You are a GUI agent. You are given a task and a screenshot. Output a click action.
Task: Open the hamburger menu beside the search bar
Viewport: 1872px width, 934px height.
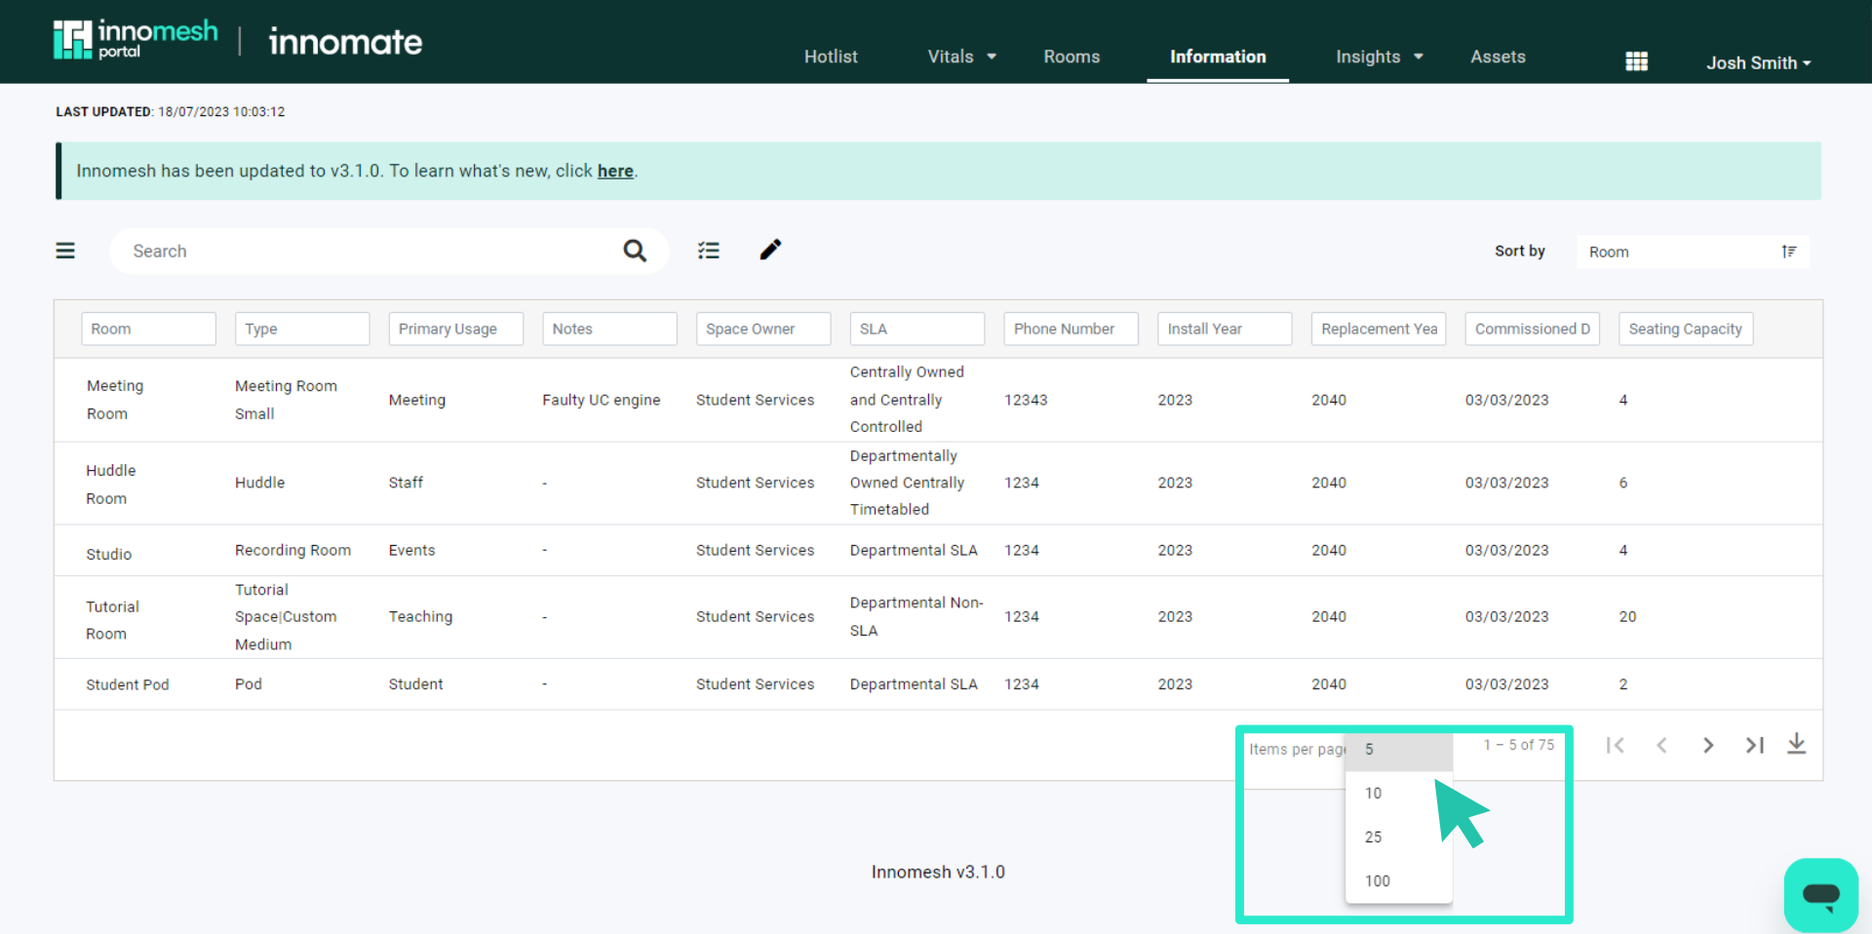pyautogui.click(x=65, y=251)
